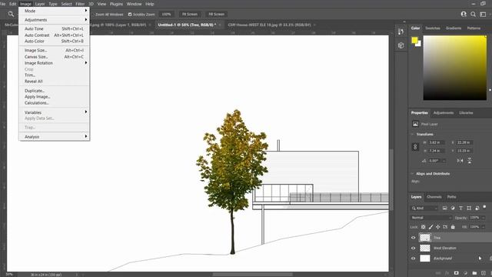Add a layer mask from Layers panel bottom
This screenshot has height=277, width=492.
(456, 273)
